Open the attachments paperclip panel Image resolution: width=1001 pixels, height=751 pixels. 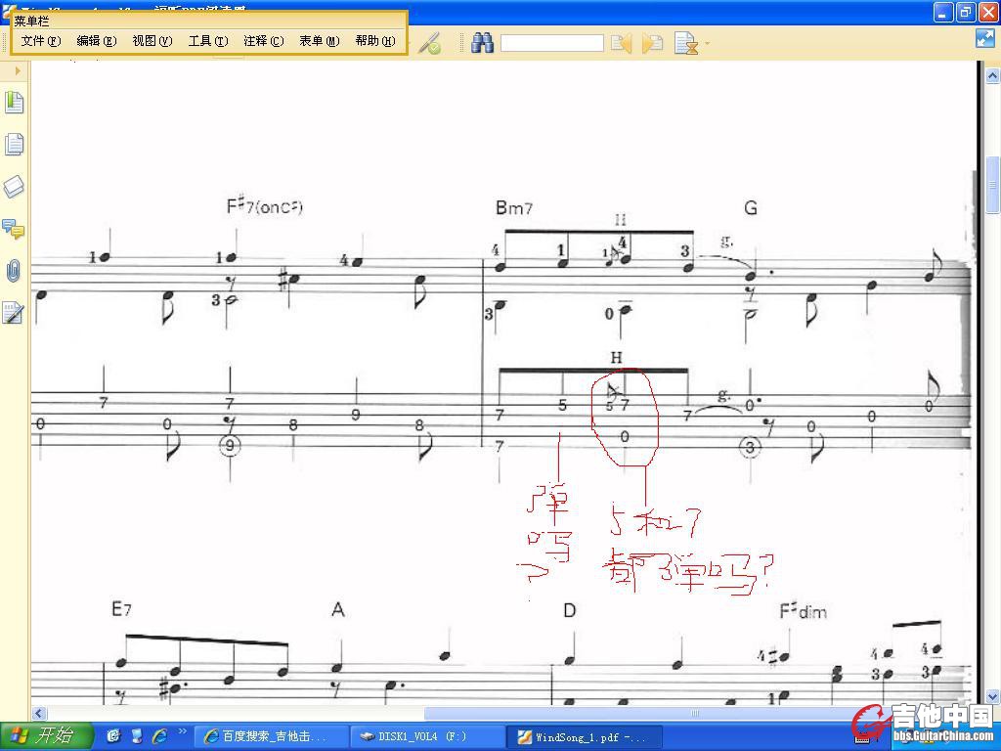14,271
